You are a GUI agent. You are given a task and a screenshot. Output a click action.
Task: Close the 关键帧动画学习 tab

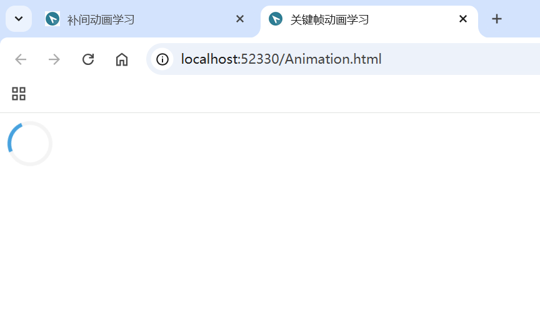click(x=463, y=19)
